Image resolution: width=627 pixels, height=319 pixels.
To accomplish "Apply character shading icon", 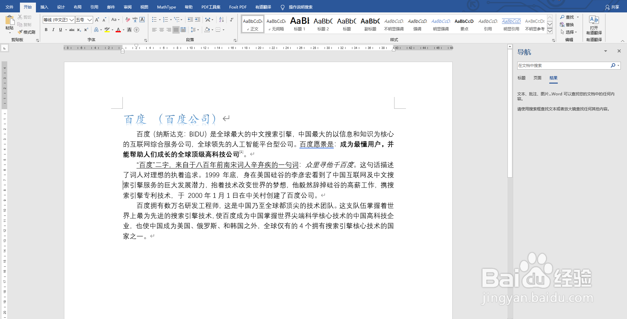I will 129,30.
